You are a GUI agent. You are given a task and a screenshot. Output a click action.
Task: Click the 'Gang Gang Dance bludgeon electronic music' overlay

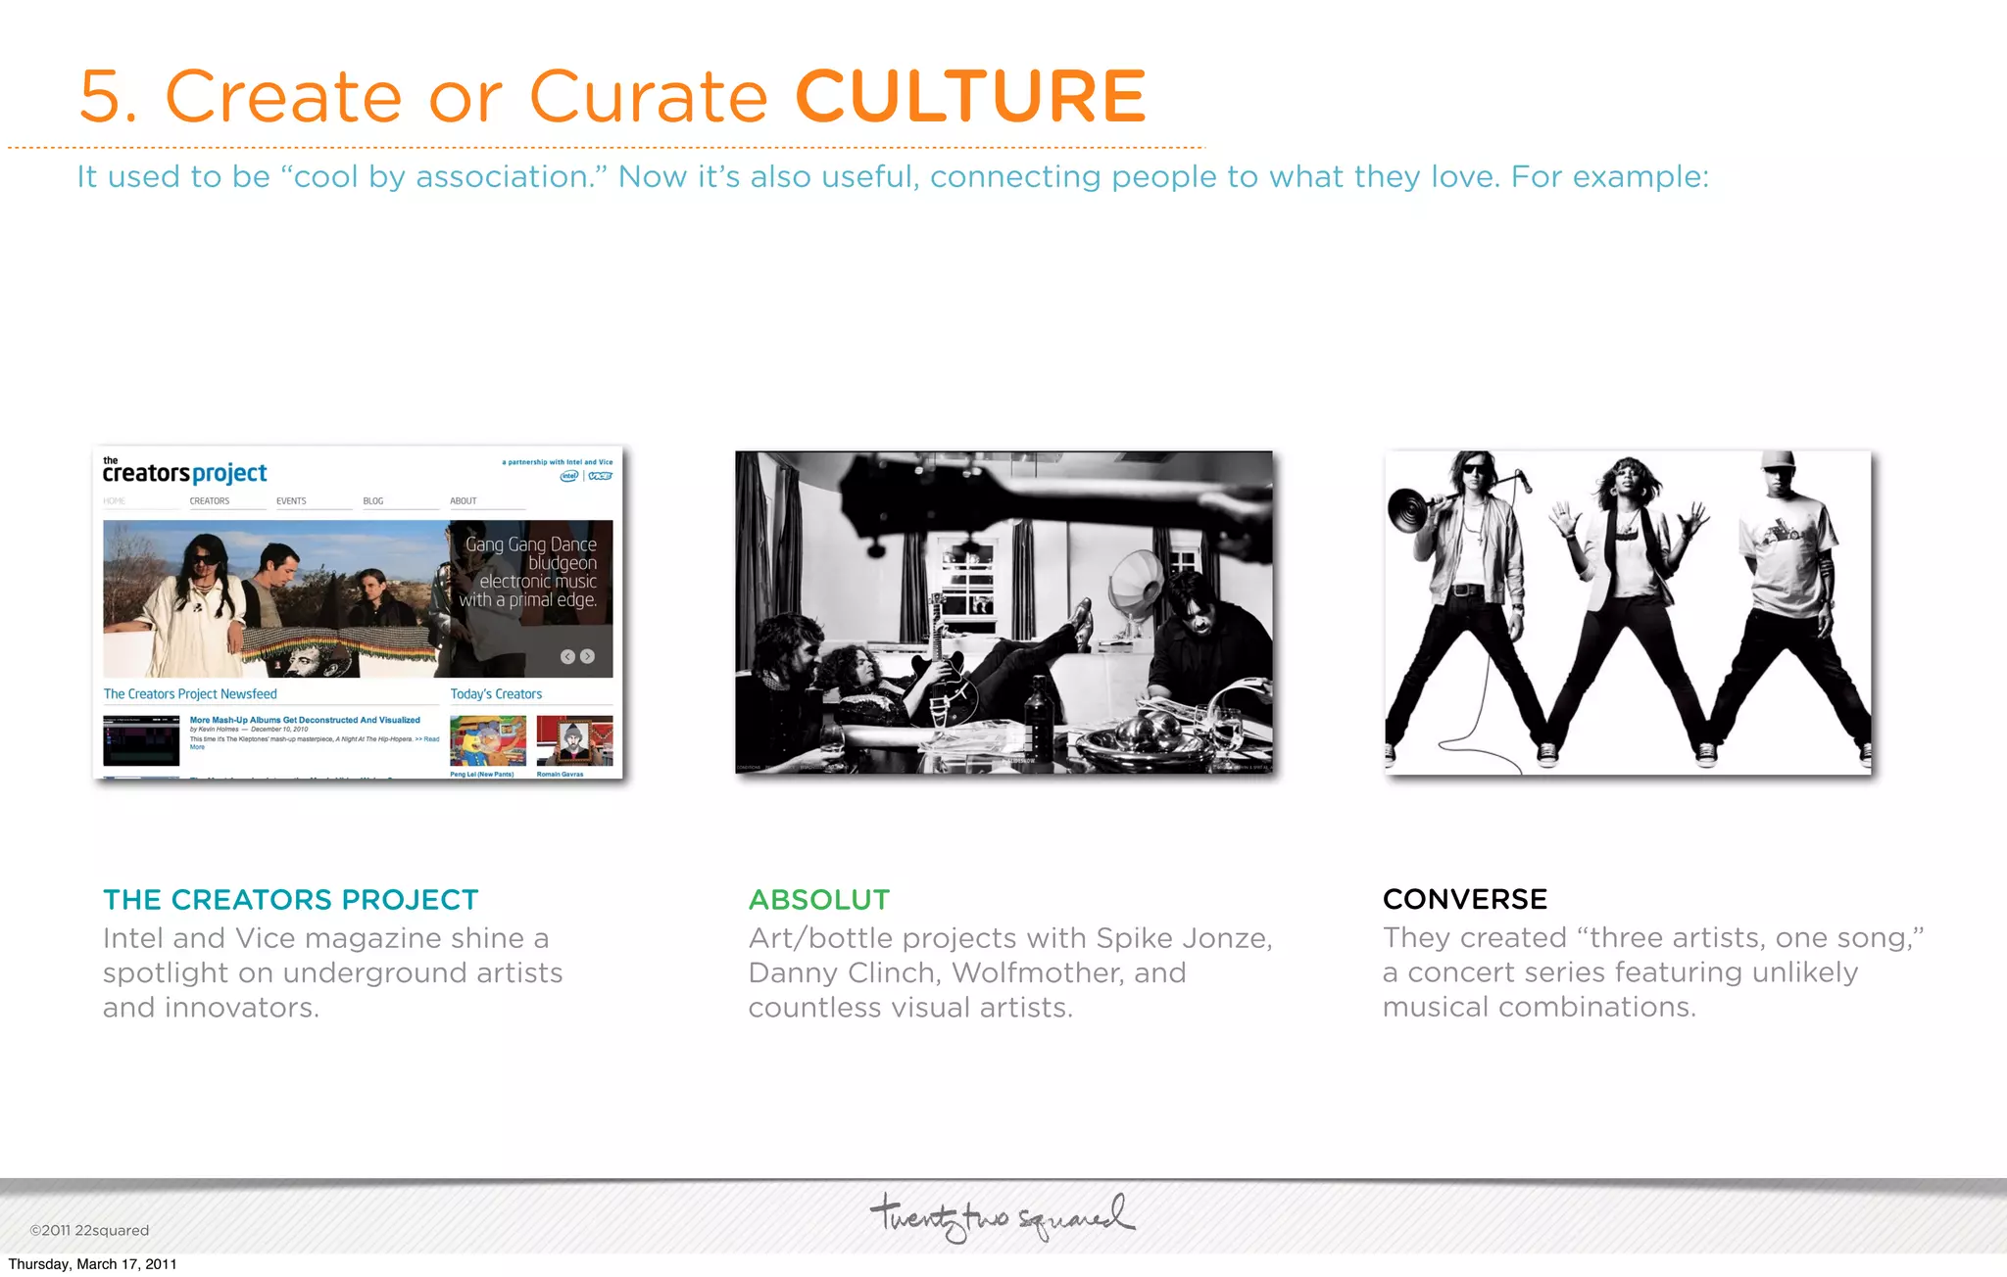(x=528, y=572)
